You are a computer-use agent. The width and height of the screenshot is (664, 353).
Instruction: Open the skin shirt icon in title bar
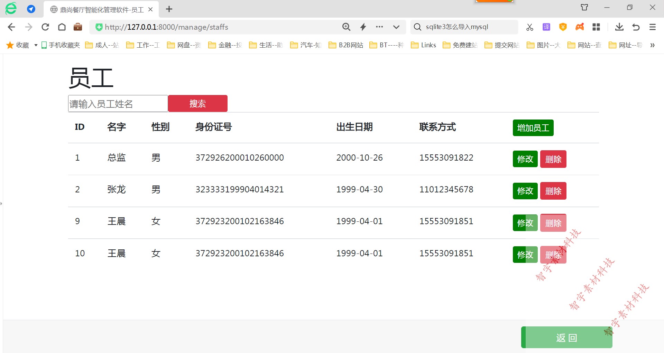point(584,7)
